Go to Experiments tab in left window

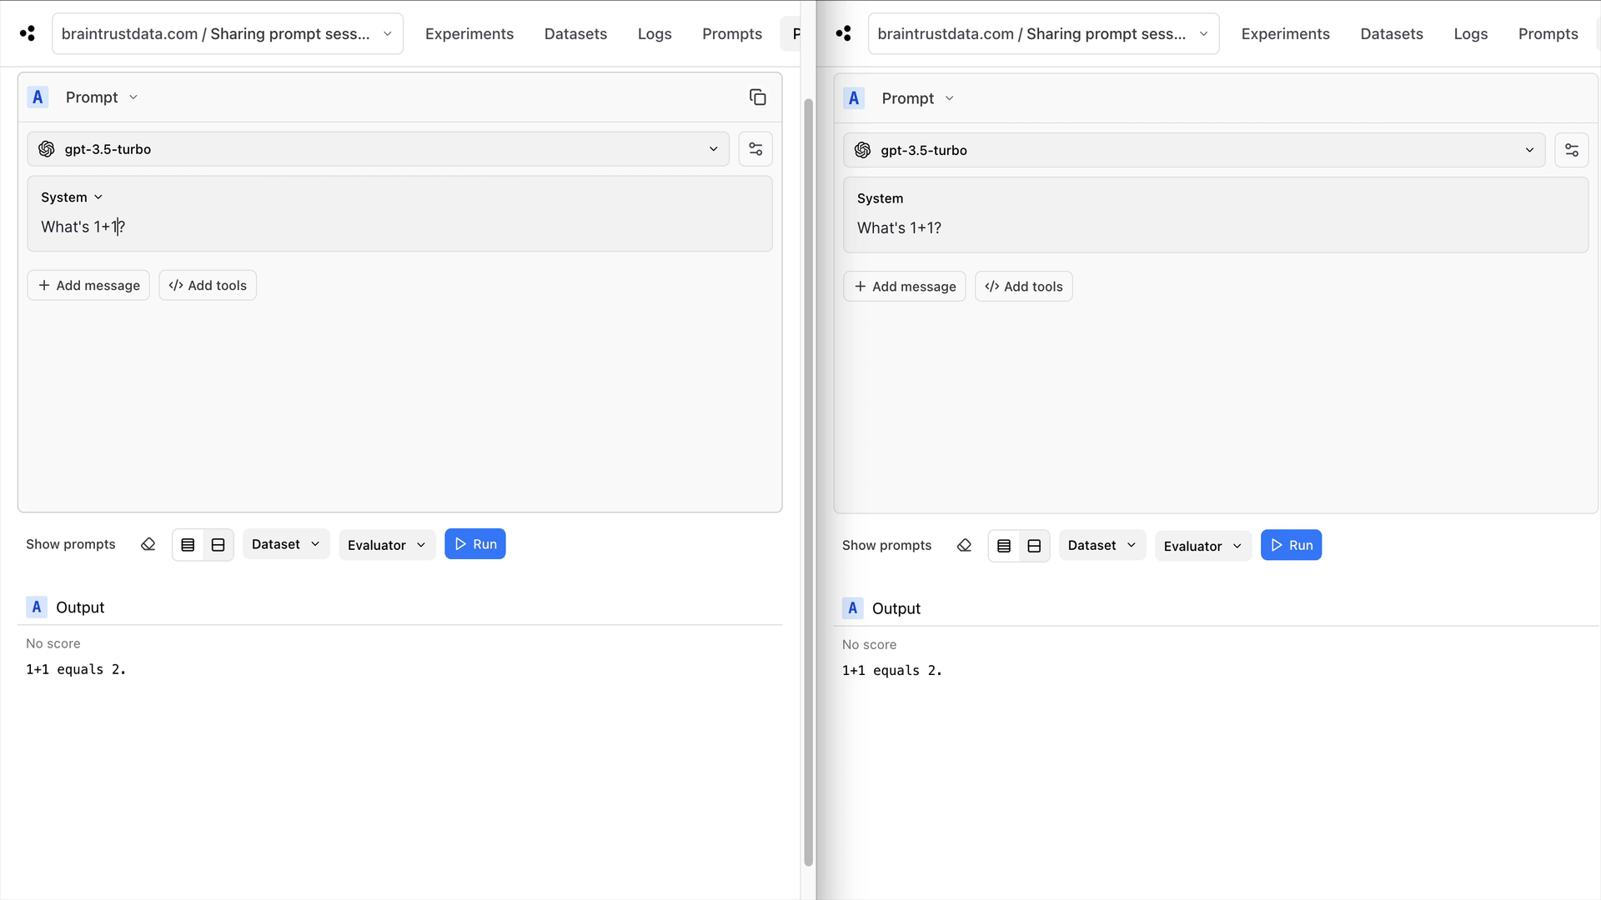click(x=469, y=34)
